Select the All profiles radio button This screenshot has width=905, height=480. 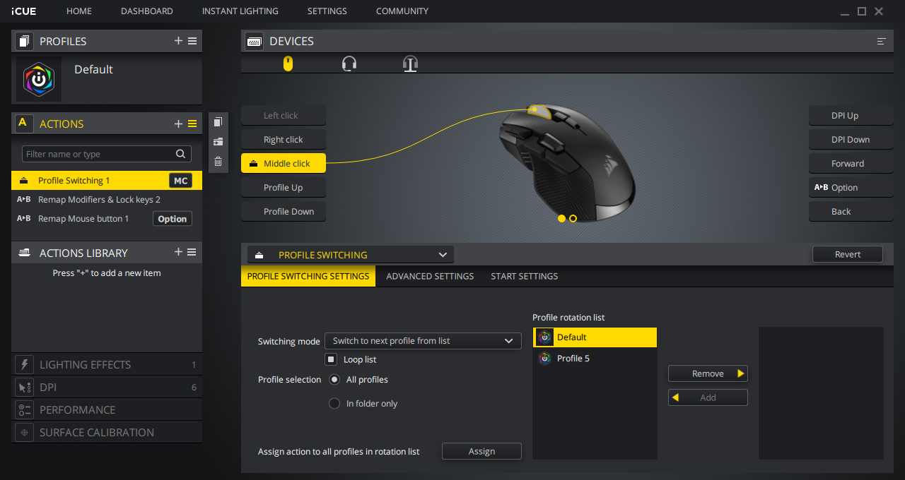pos(334,379)
